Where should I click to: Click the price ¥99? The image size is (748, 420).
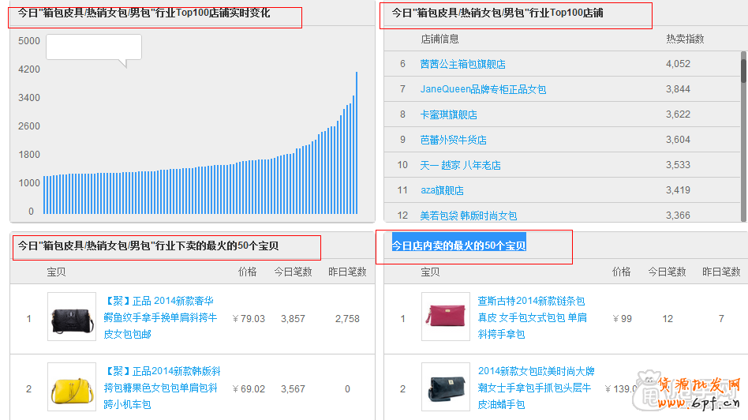pyautogui.click(x=622, y=319)
